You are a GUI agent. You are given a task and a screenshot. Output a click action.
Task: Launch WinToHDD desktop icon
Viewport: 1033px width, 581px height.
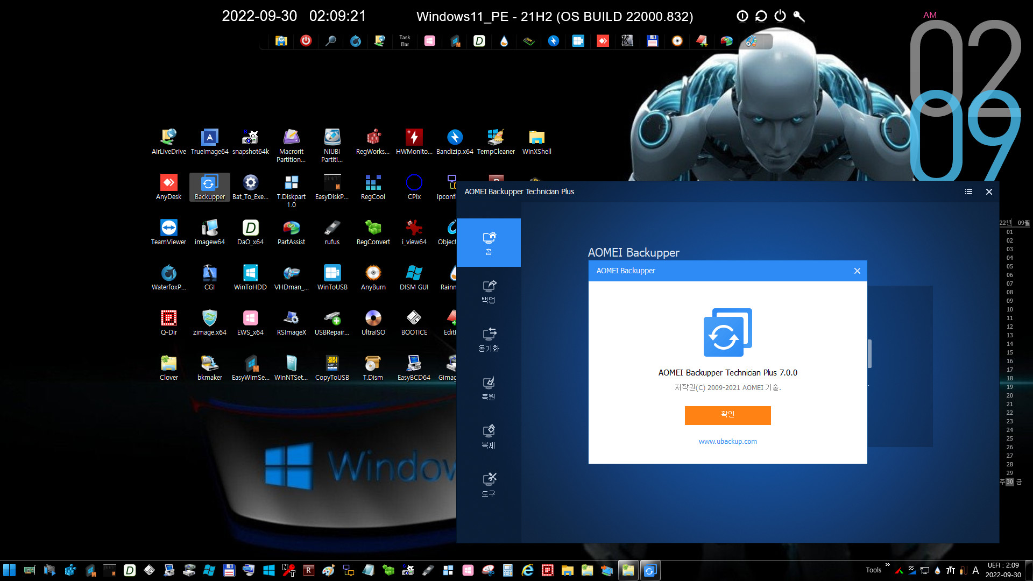coord(251,278)
